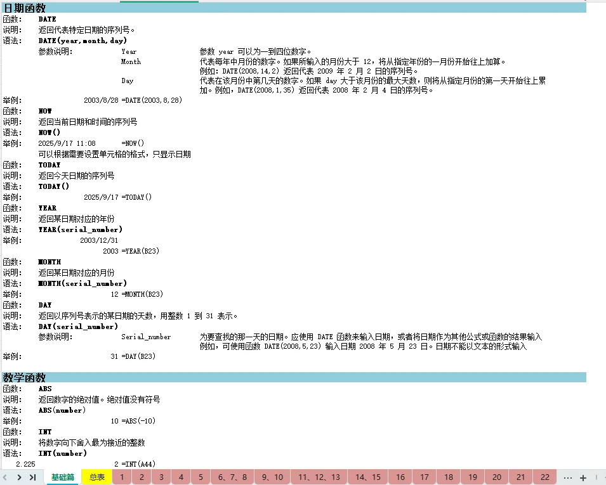
Task: Switch to the 9、10 sheet tab
Action: coord(272,477)
